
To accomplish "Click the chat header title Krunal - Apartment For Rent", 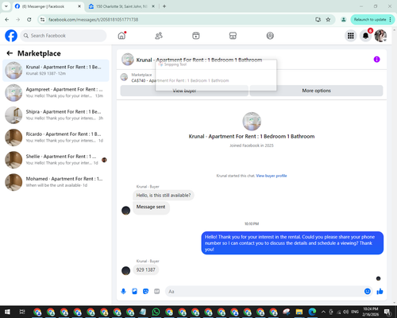I will click(199, 60).
